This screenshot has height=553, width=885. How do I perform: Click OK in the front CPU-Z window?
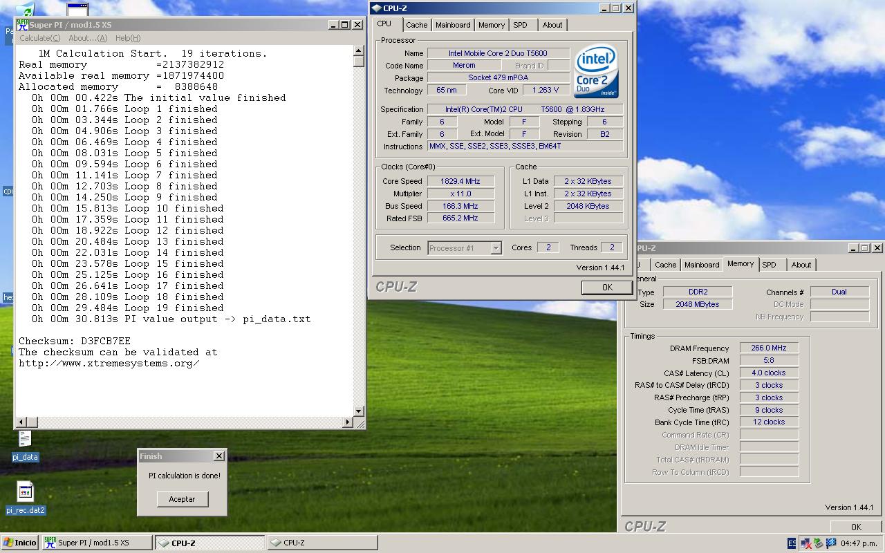(606, 288)
